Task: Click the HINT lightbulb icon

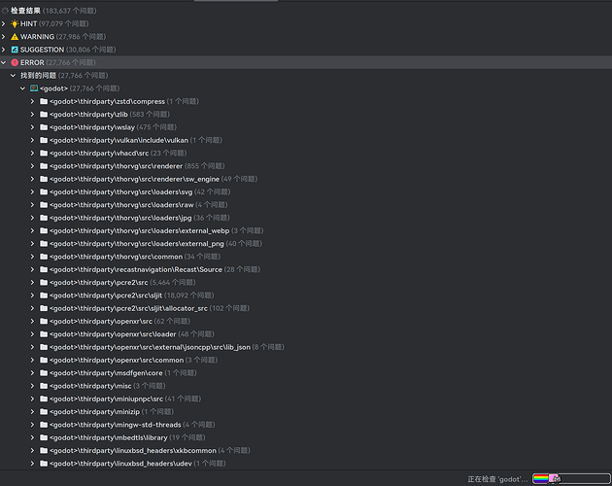Action: coord(15,24)
